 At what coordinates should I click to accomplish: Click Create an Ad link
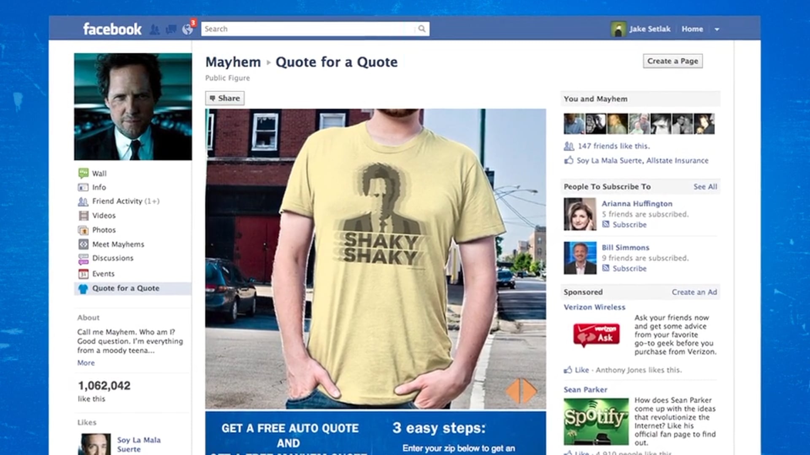tap(694, 292)
